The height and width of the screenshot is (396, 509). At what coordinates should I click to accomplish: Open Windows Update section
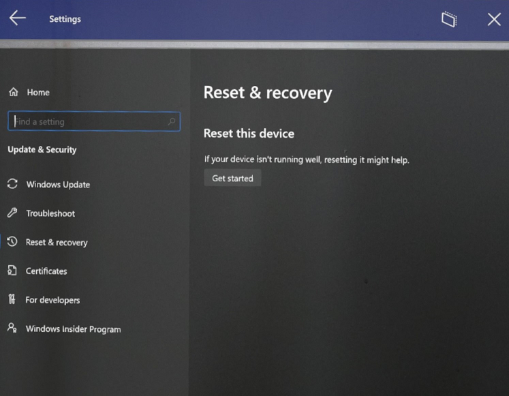tap(58, 185)
